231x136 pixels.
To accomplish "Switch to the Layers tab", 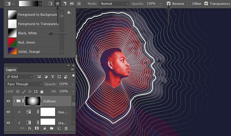I will (x=11, y=70).
